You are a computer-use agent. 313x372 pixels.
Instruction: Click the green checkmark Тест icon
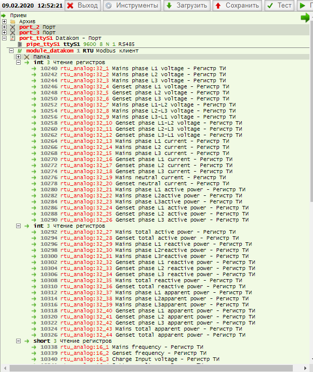[271, 6]
